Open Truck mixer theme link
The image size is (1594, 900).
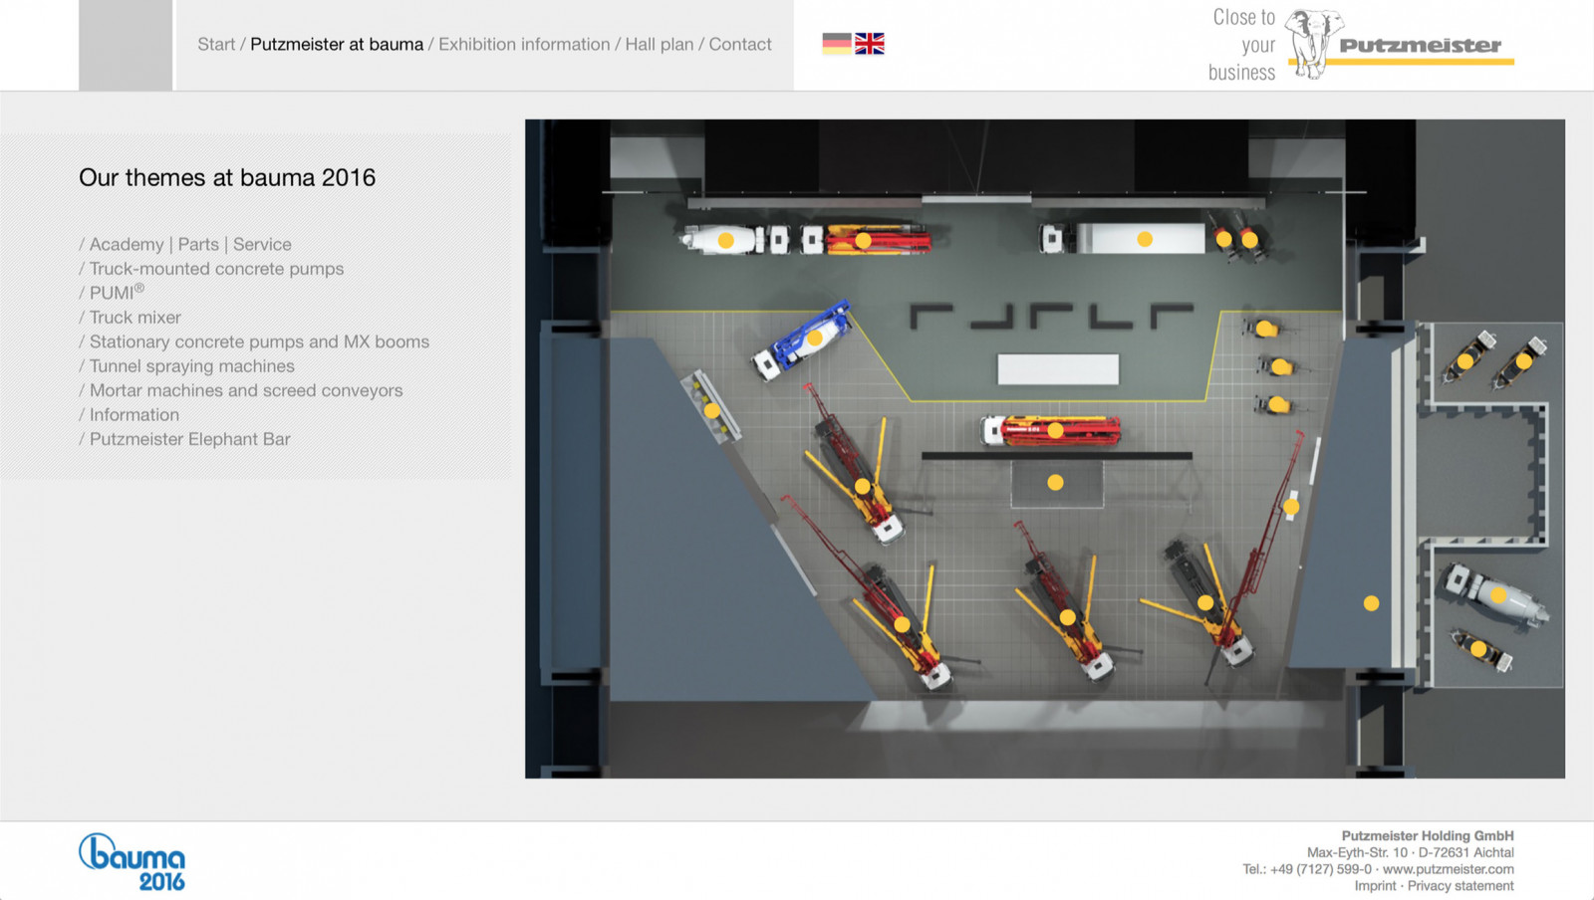pyautogui.click(x=135, y=318)
